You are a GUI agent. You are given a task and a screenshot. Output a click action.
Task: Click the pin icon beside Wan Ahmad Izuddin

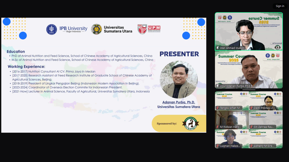pos(217,48)
